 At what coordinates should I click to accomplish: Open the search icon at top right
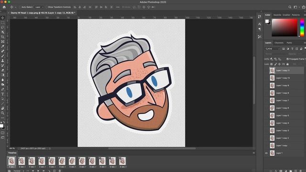[290, 7]
